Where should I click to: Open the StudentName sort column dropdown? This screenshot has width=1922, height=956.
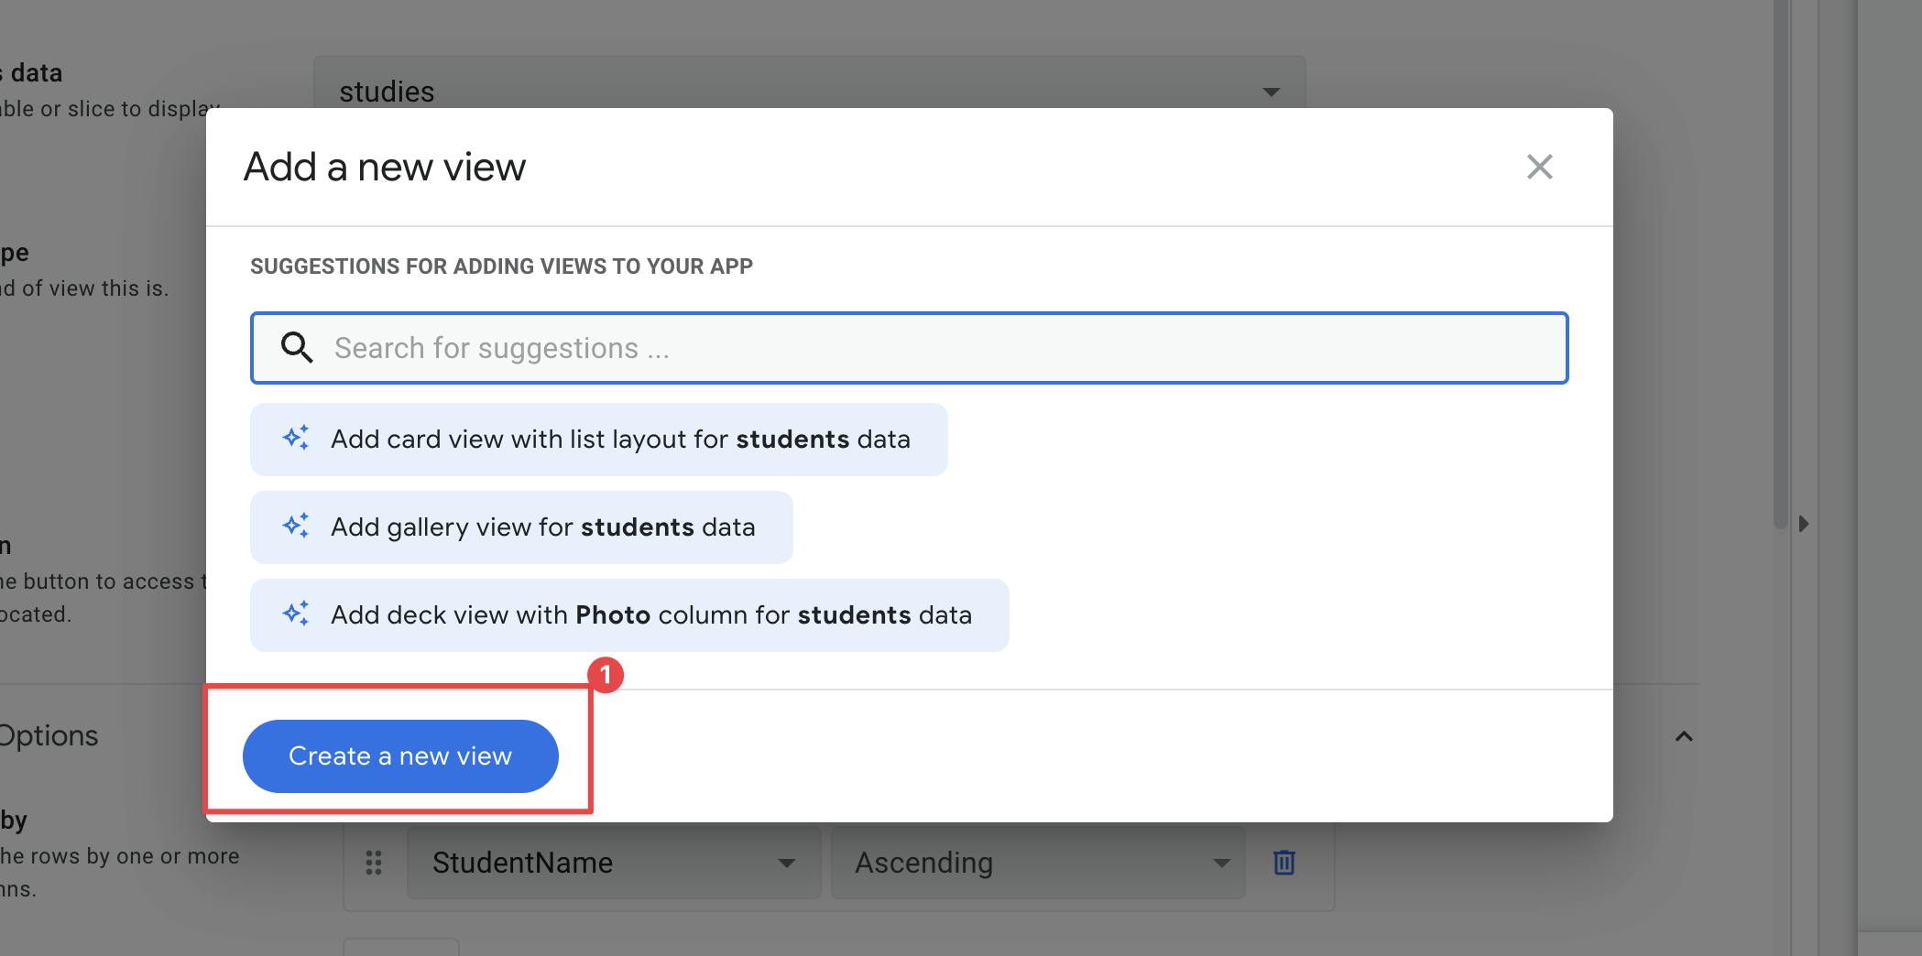(x=612, y=863)
